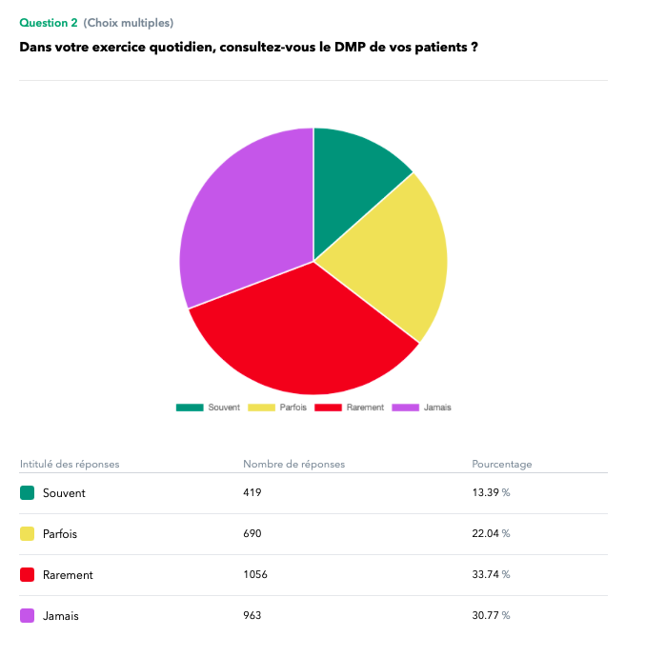Click red square in Rarement table row
The image size is (666, 657).
(27, 575)
